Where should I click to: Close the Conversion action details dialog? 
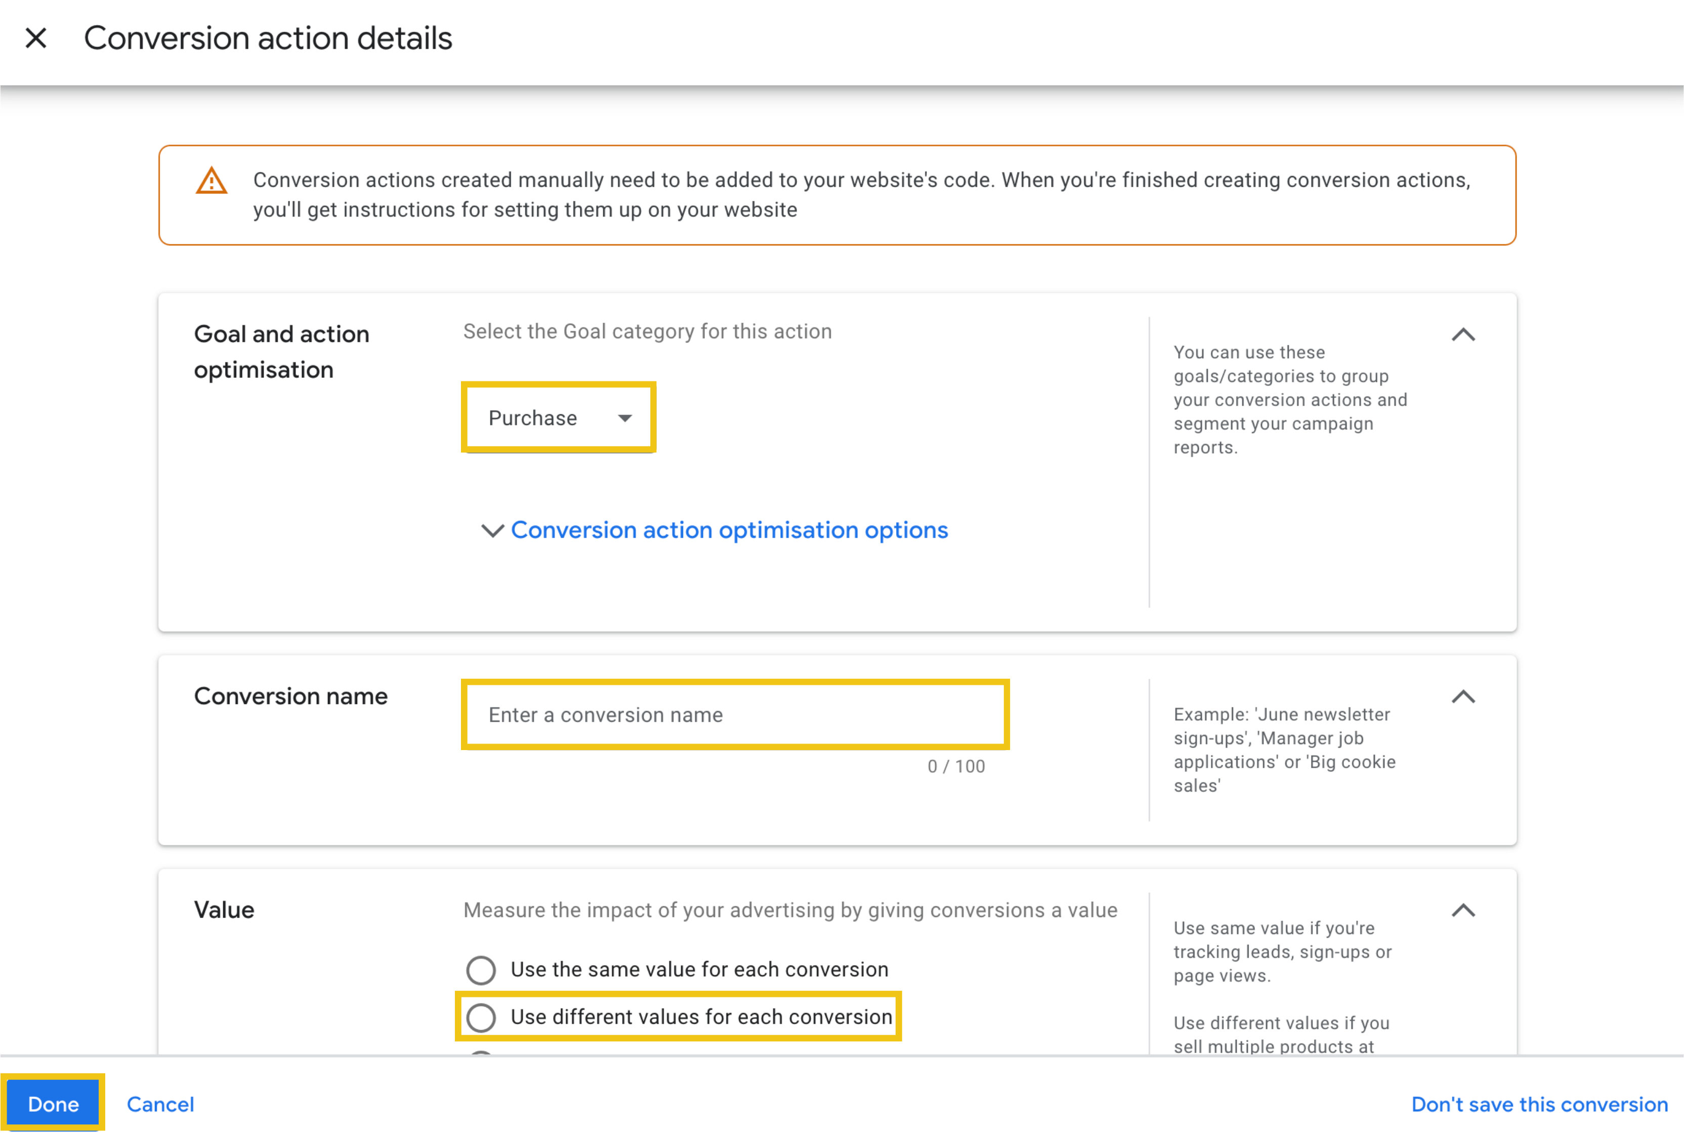click(x=35, y=37)
